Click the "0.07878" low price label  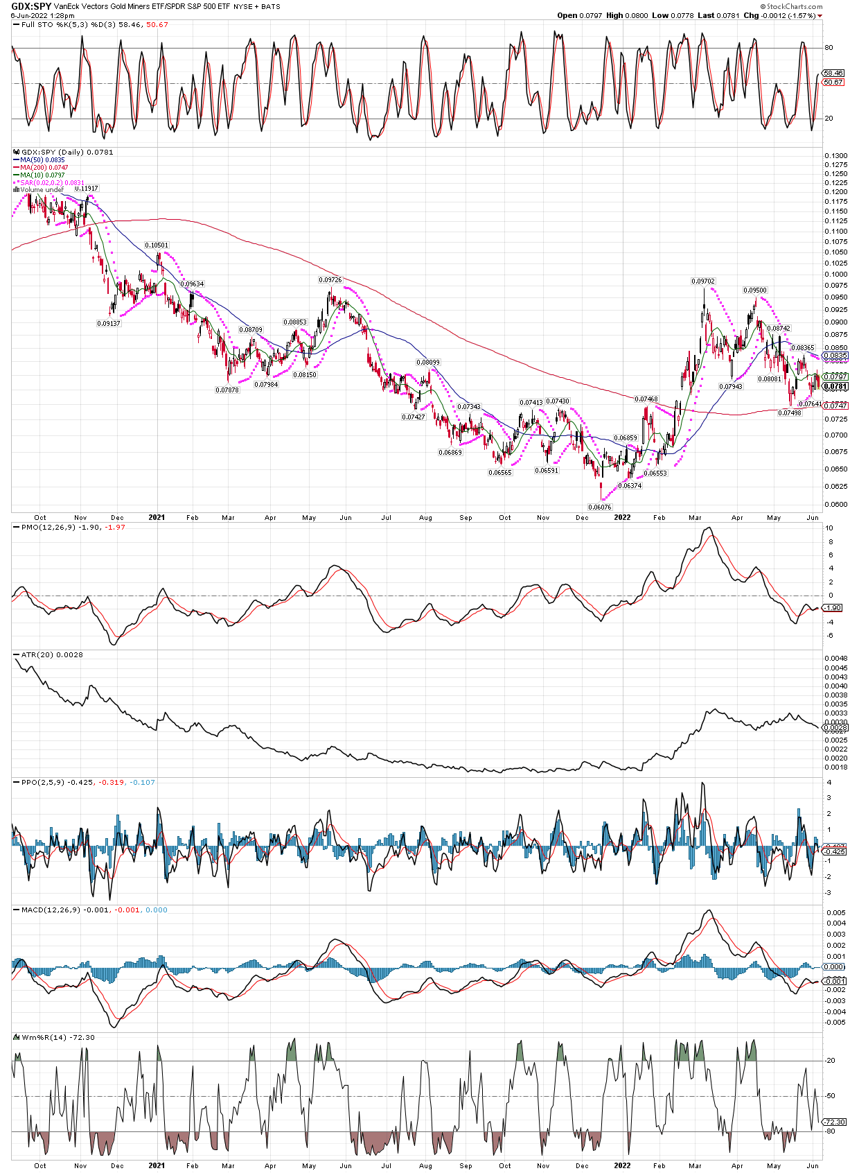pyautogui.click(x=227, y=390)
